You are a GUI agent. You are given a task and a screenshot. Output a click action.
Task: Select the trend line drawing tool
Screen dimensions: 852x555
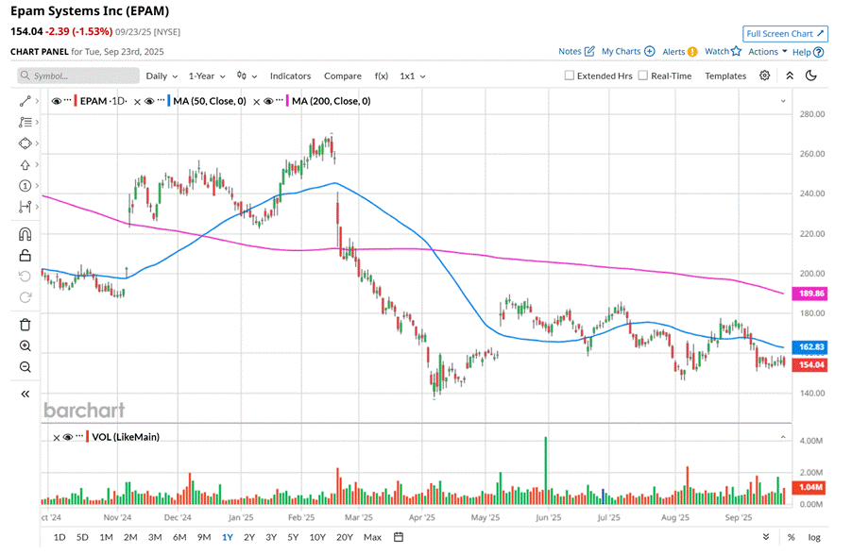click(25, 101)
